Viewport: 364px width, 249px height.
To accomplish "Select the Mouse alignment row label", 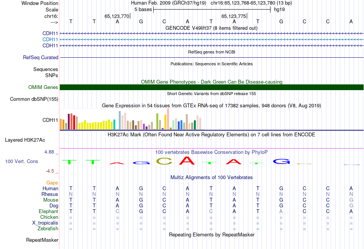I will point(51,200).
